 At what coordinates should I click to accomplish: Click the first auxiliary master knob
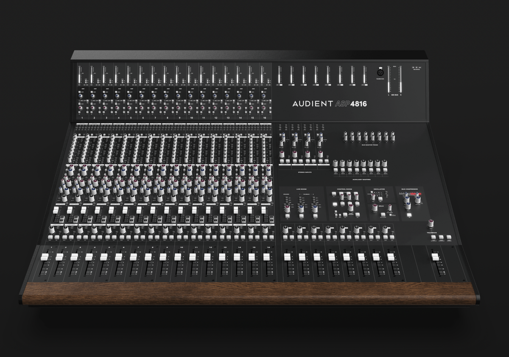click(x=335, y=164)
